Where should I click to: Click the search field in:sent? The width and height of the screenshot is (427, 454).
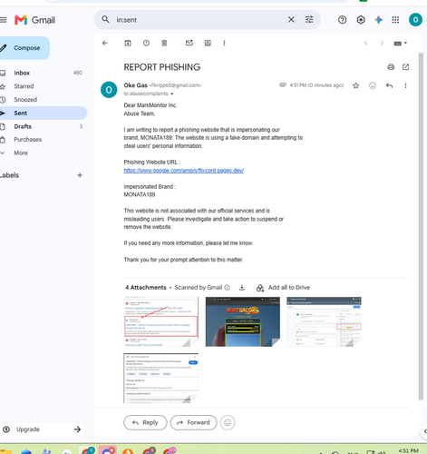click(199, 20)
